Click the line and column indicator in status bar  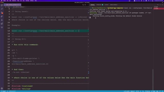(x=127, y=91)
